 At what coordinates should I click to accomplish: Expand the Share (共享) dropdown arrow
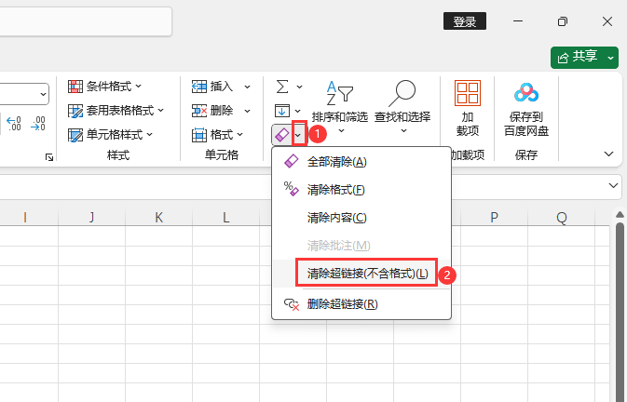(610, 58)
